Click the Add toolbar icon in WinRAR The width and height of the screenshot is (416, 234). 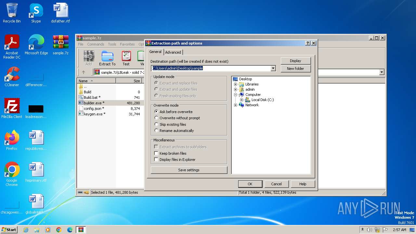pos(88,58)
